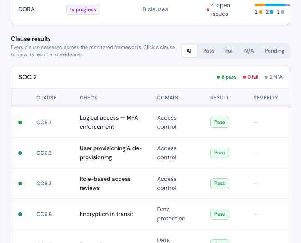Click green status dot for CC6.2
Screen dimensions: 301x243
(x=20, y=153)
